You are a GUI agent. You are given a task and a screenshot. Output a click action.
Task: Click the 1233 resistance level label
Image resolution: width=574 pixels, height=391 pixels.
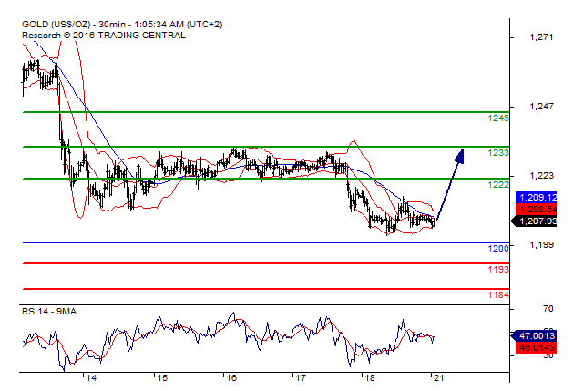pos(498,153)
